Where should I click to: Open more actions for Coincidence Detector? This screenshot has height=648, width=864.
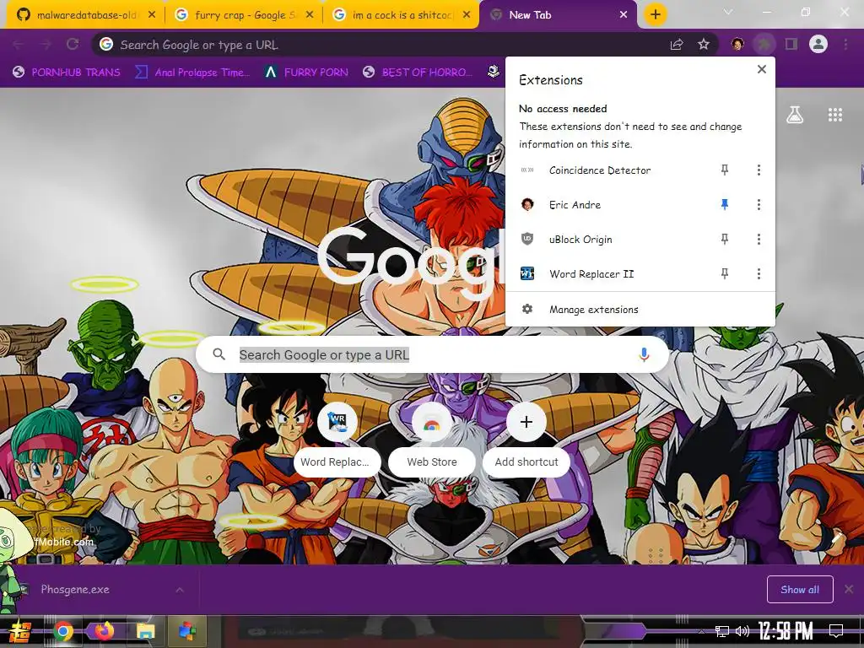pyautogui.click(x=759, y=170)
